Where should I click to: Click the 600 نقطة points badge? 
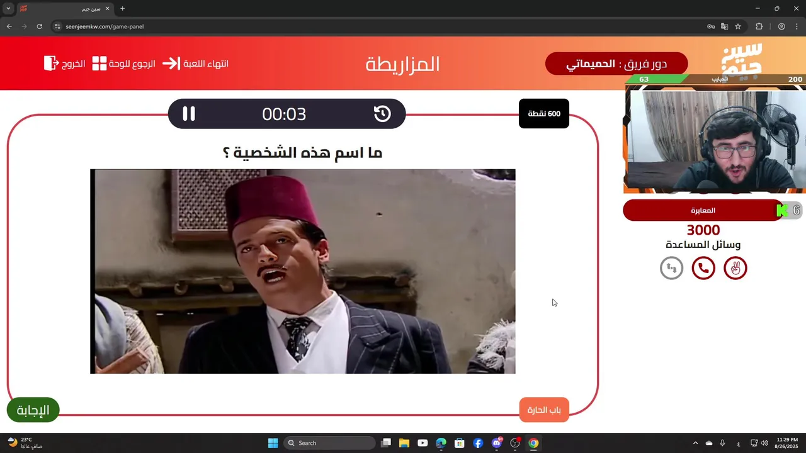click(x=544, y=114)
